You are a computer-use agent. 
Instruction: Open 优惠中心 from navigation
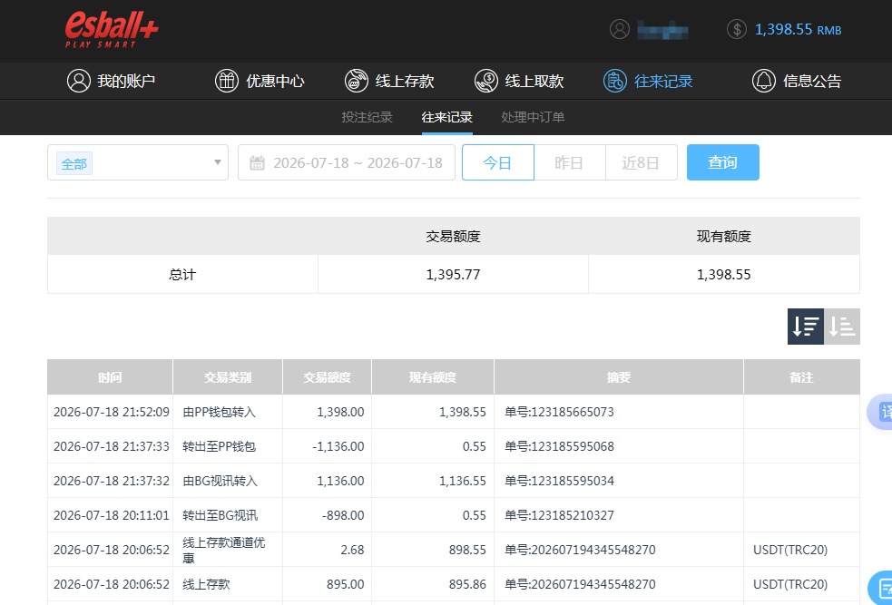260,81
